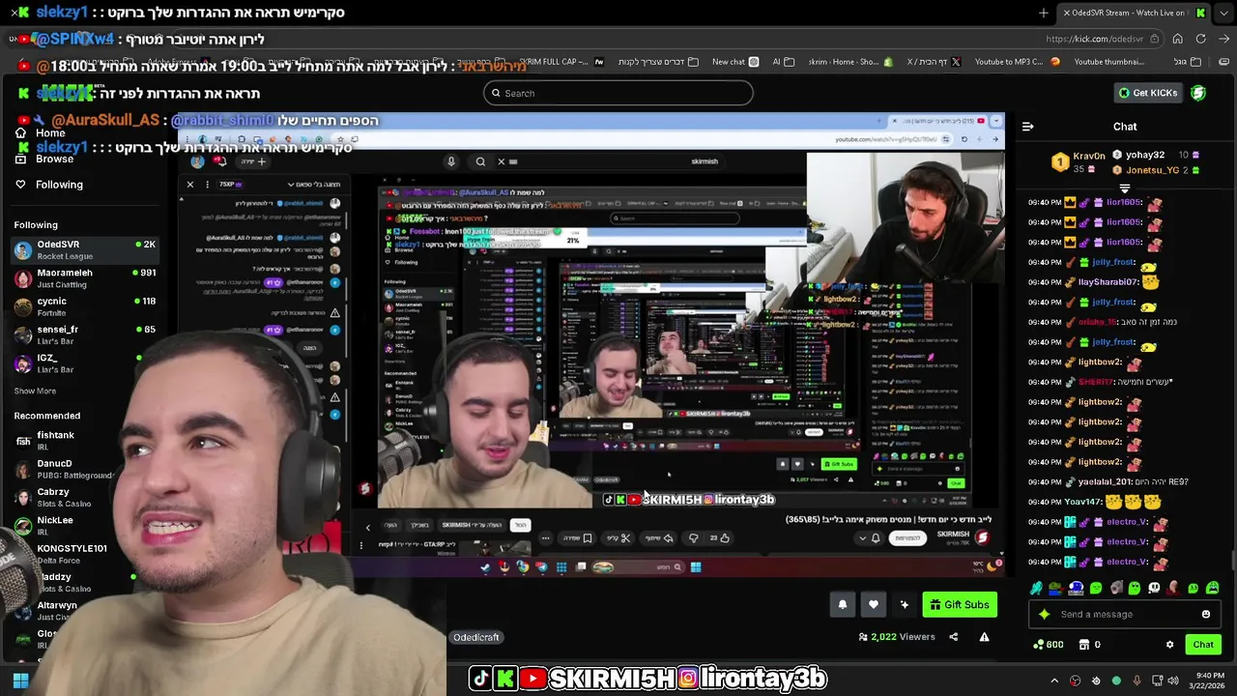Go to Home in sidebar
The width and height of the screenshot is (1237, 696).
[x=41, y=132]
